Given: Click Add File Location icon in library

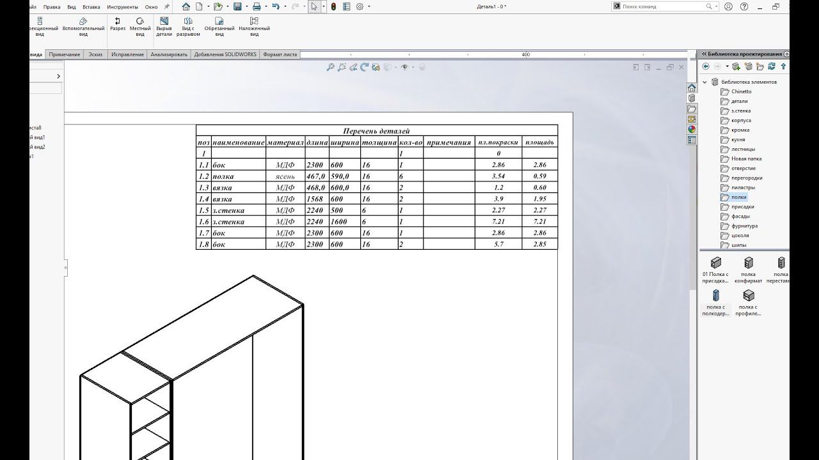Looking at the screenshot, I should [749, 66].
